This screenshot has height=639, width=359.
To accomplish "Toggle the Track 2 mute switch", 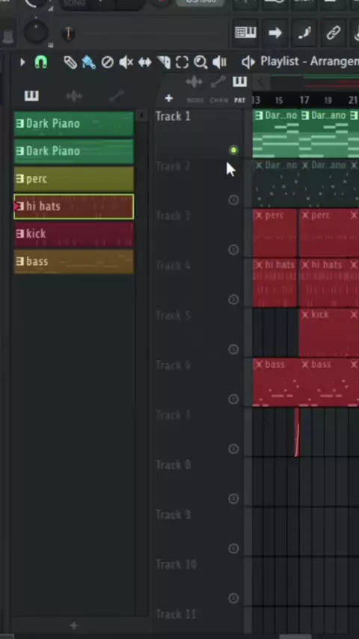I will coord(233,200).
